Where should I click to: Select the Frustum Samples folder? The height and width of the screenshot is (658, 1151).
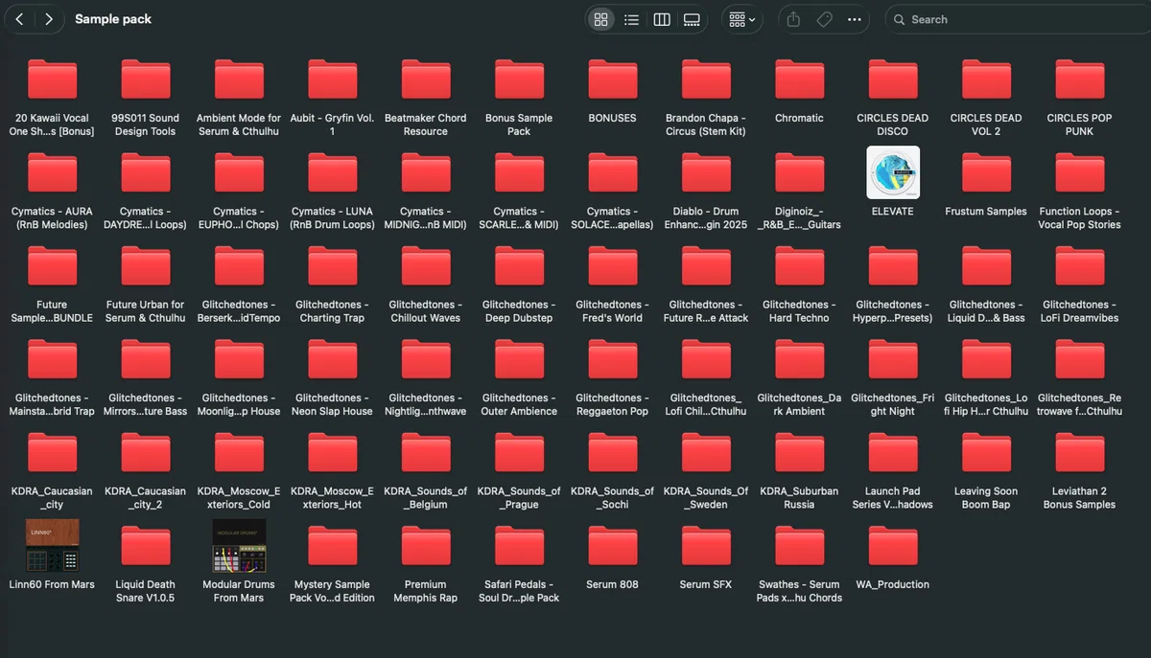click(986, 174)
